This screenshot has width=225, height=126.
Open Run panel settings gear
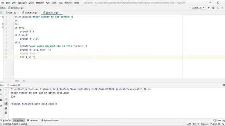(x=224, y=85)
